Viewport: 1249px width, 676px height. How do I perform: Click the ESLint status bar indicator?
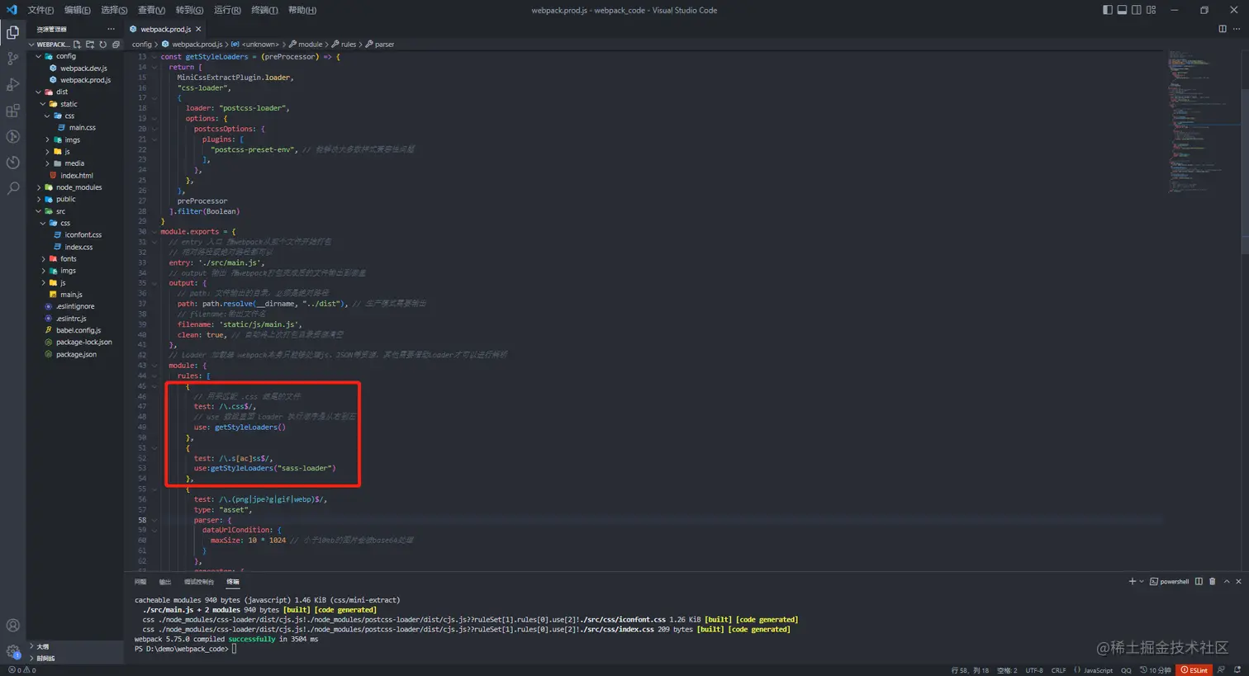(1194, 670)
